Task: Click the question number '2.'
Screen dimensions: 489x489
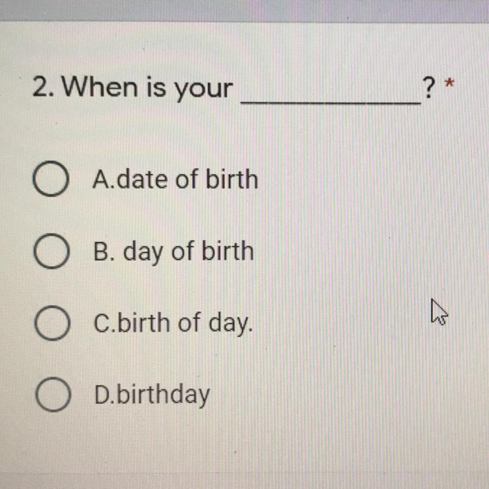Action: (41, 88)
